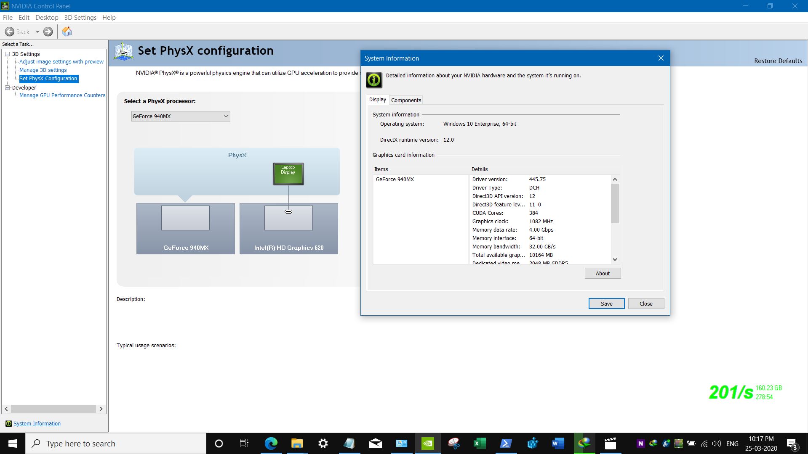The width and height of the screenshot is (808, 454).
Task: Click the volume speaker tray icon
Action: pos(716,443)
